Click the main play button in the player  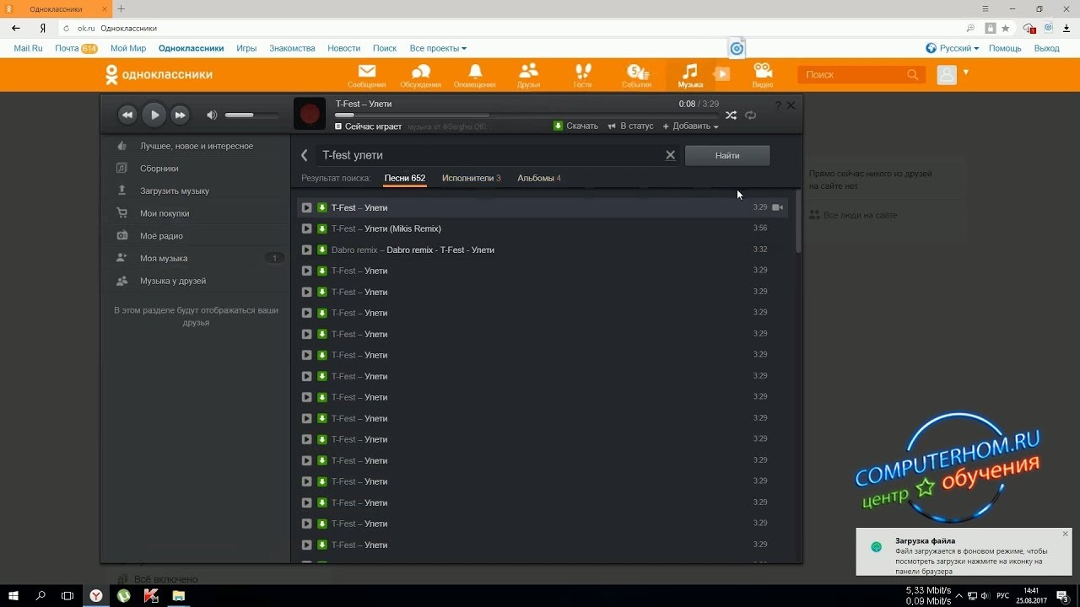(154, 115)
